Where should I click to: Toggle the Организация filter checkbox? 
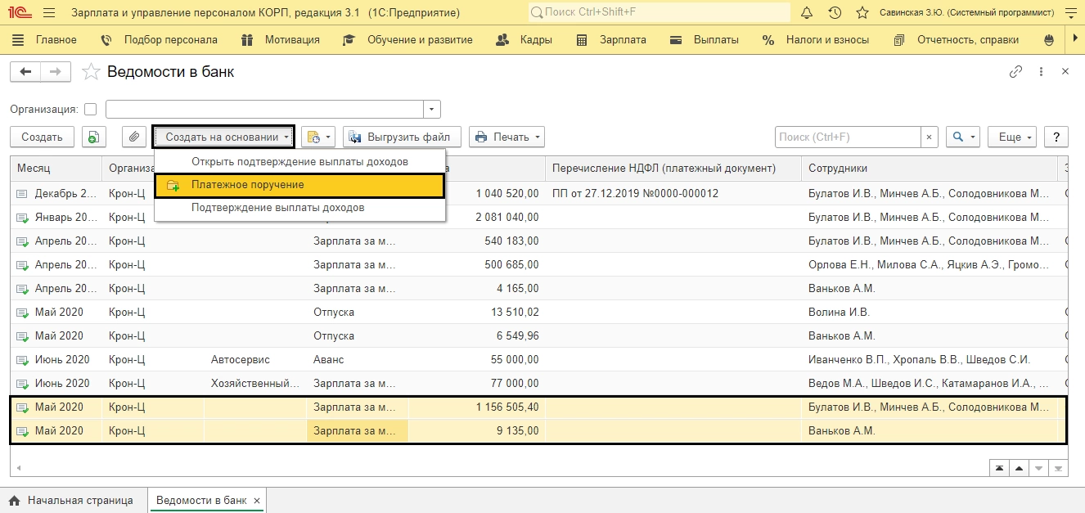(90, 110)
